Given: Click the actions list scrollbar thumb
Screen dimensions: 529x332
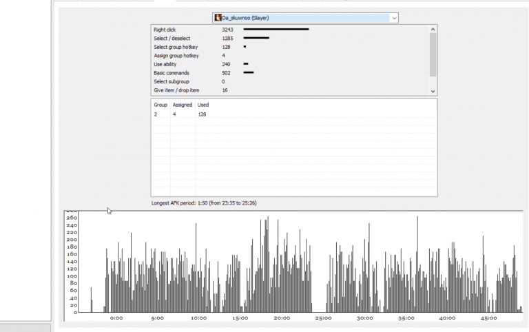Looking at the screenshot, I should click(x=433, y=54).
